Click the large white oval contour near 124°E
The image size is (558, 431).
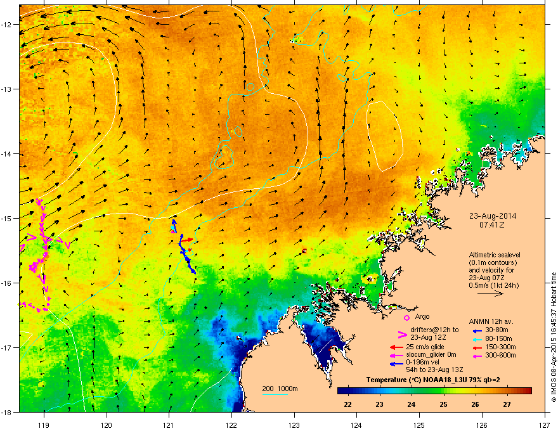point(384,136)
